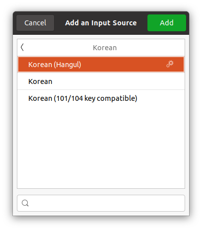Confirm with the green Add button
Image resolution: width=202 pixels, height=230 pixels.
167,23
